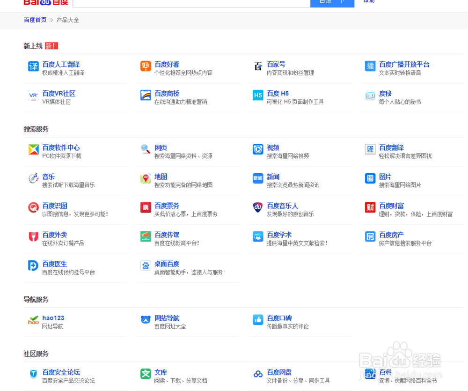Click the 百度软件中心 icon

tap(33, 149)
